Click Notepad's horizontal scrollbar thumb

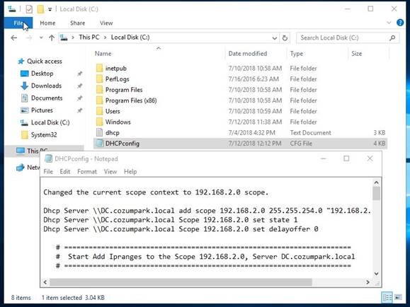[x=181, y=282]
